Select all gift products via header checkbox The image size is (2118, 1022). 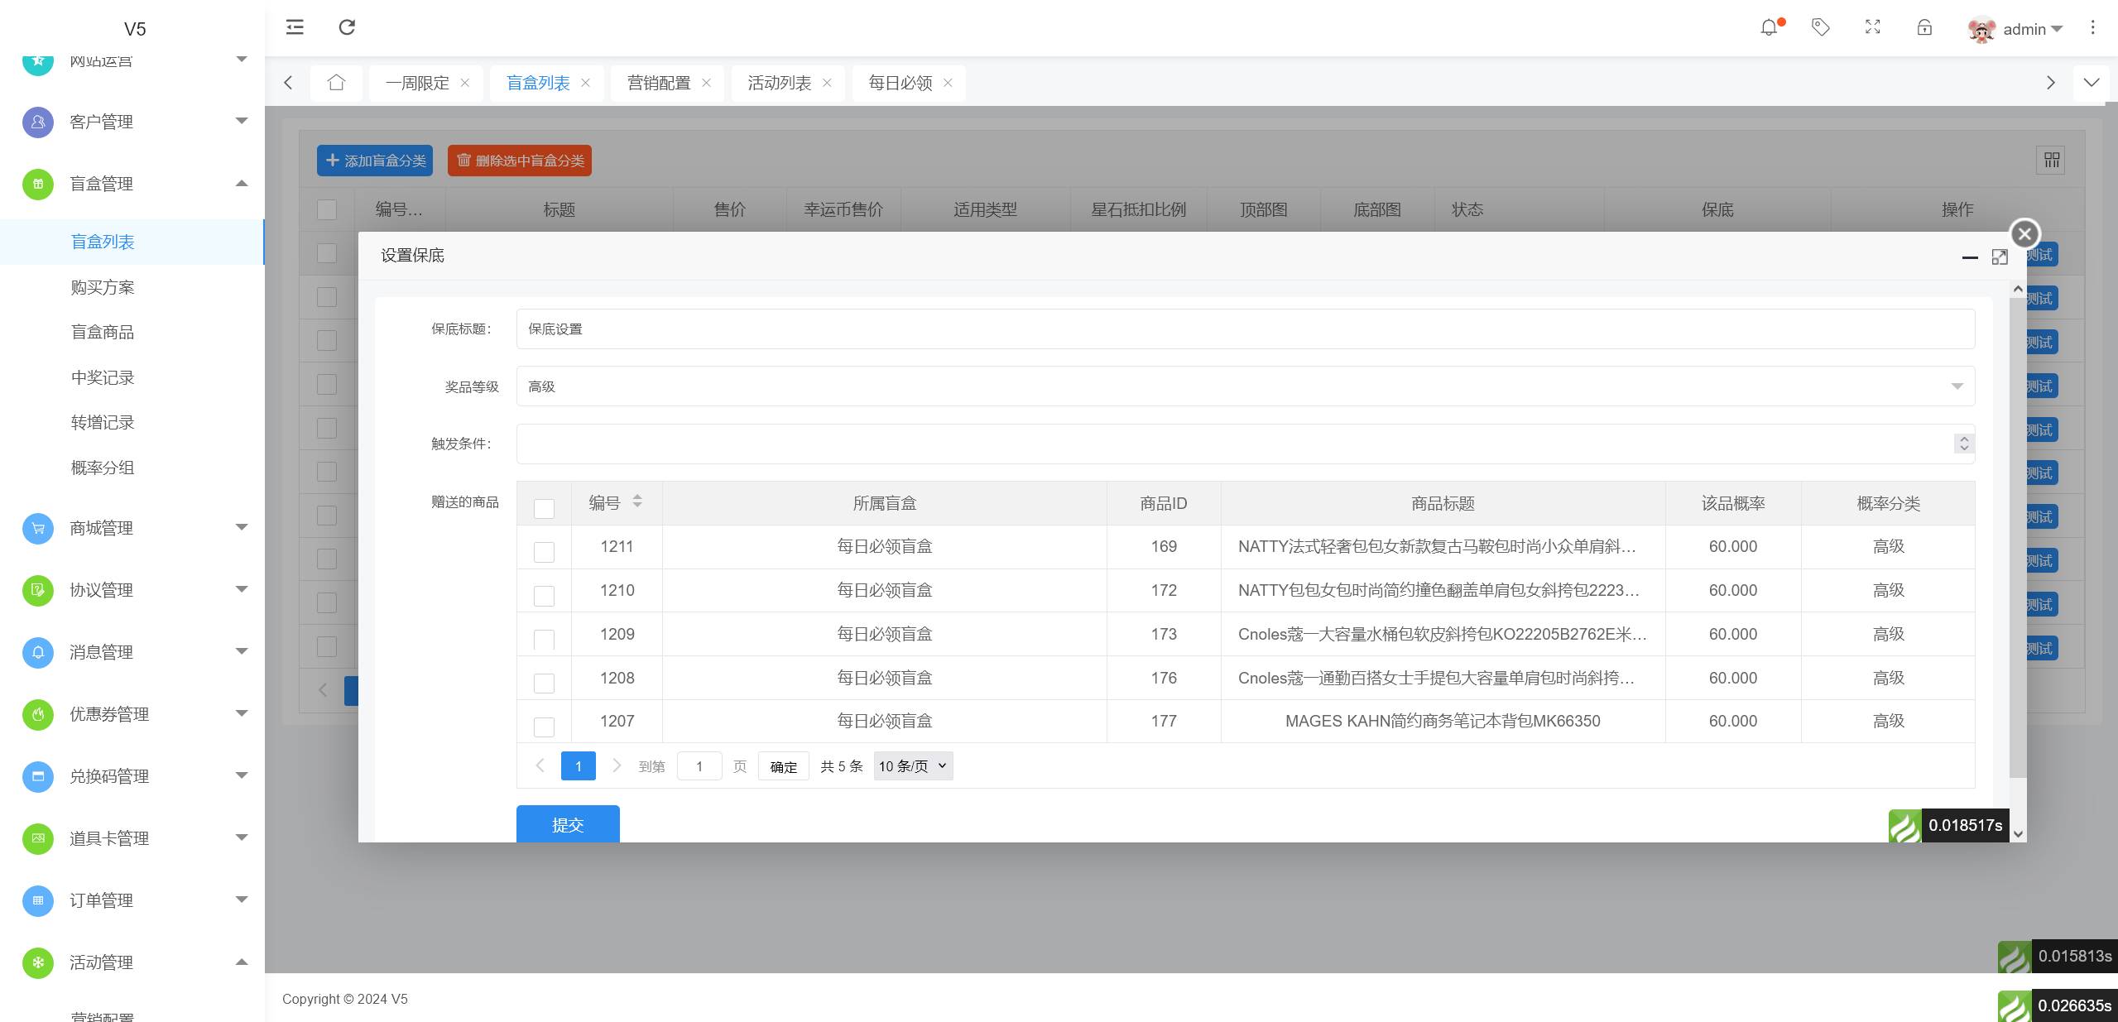[543, 507]
